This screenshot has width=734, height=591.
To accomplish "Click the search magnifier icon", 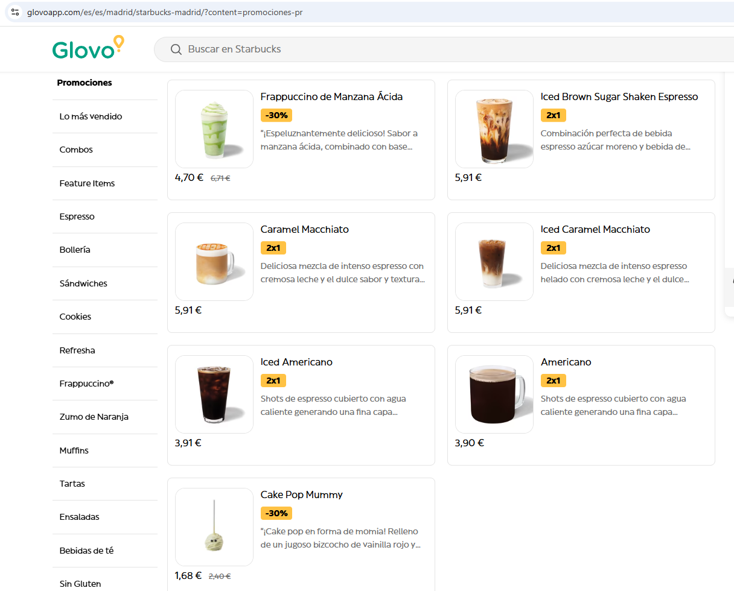I will (x=176, y=49).
